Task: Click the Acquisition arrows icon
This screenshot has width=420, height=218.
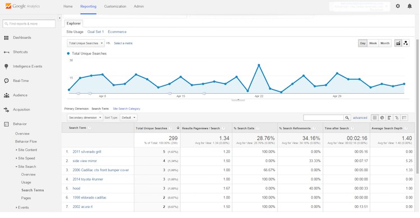Action: point(6,109)
